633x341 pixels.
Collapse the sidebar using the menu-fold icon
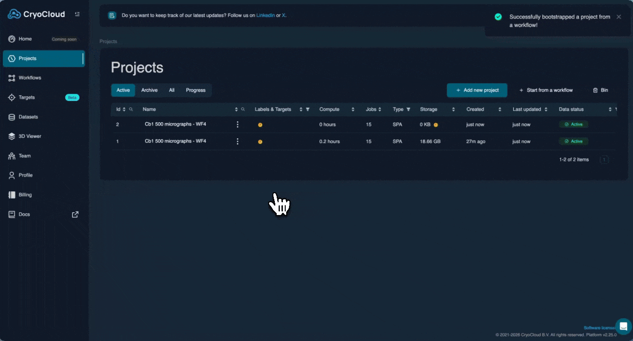tap(77, 14)
